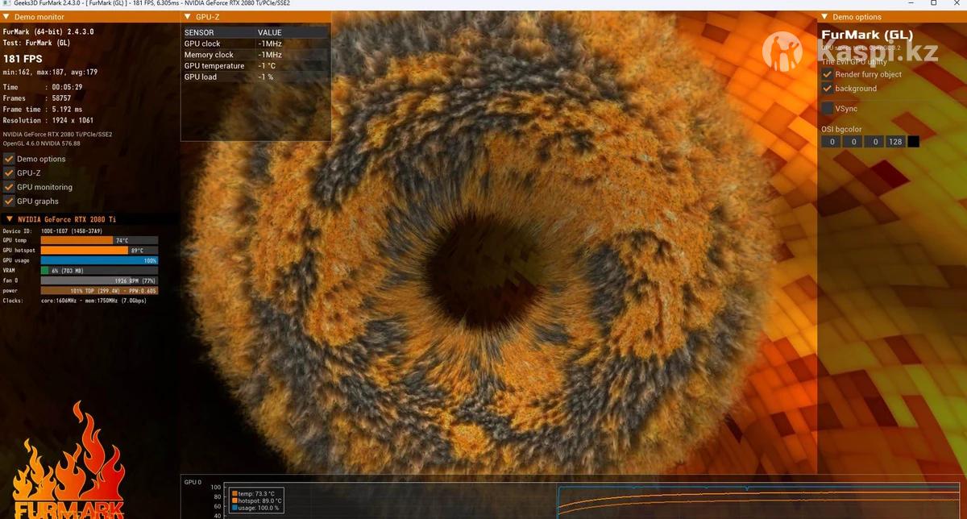Uncheck the GPU-Z checkbox
The image size is (967, 519).
pos(9,172)
